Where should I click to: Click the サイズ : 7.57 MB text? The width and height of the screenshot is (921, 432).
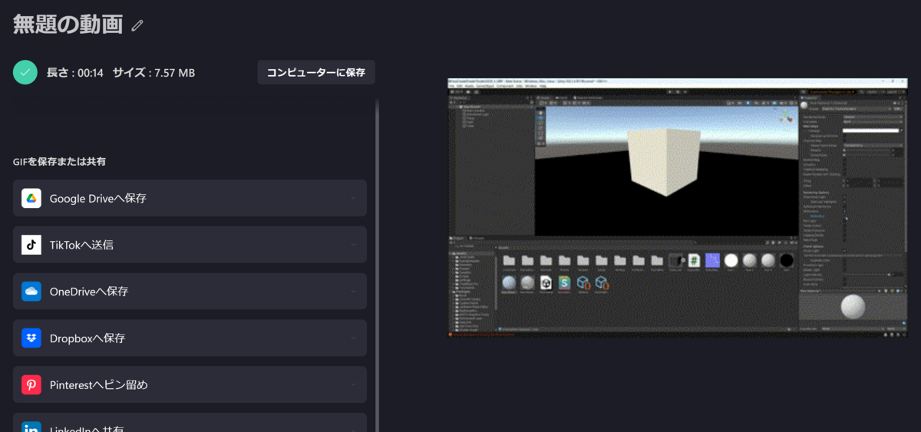pos(153,73)
